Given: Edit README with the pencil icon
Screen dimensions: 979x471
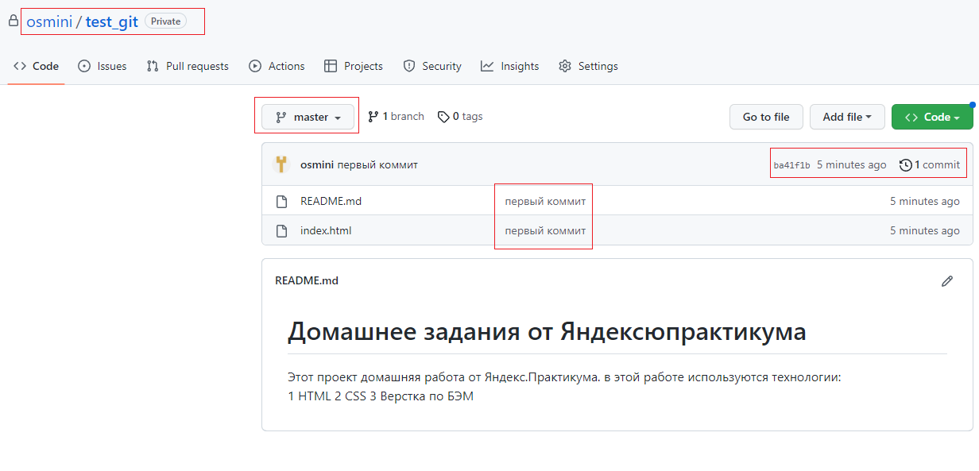Looking at the screenshot, I should coord(947,281).
